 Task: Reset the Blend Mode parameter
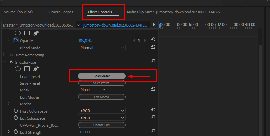[x=153, y=47]
